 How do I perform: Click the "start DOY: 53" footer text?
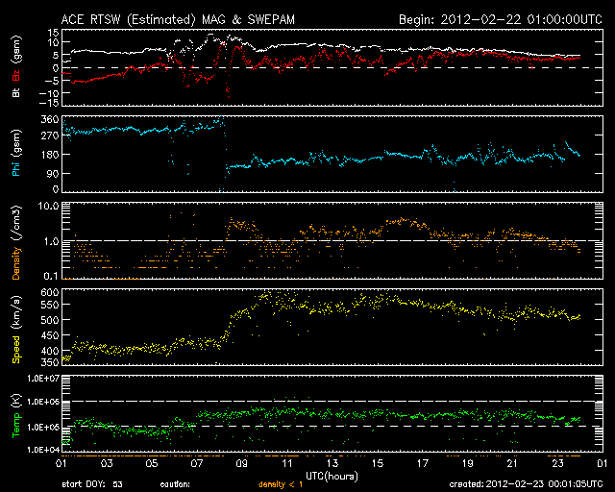tap(92, 484)
